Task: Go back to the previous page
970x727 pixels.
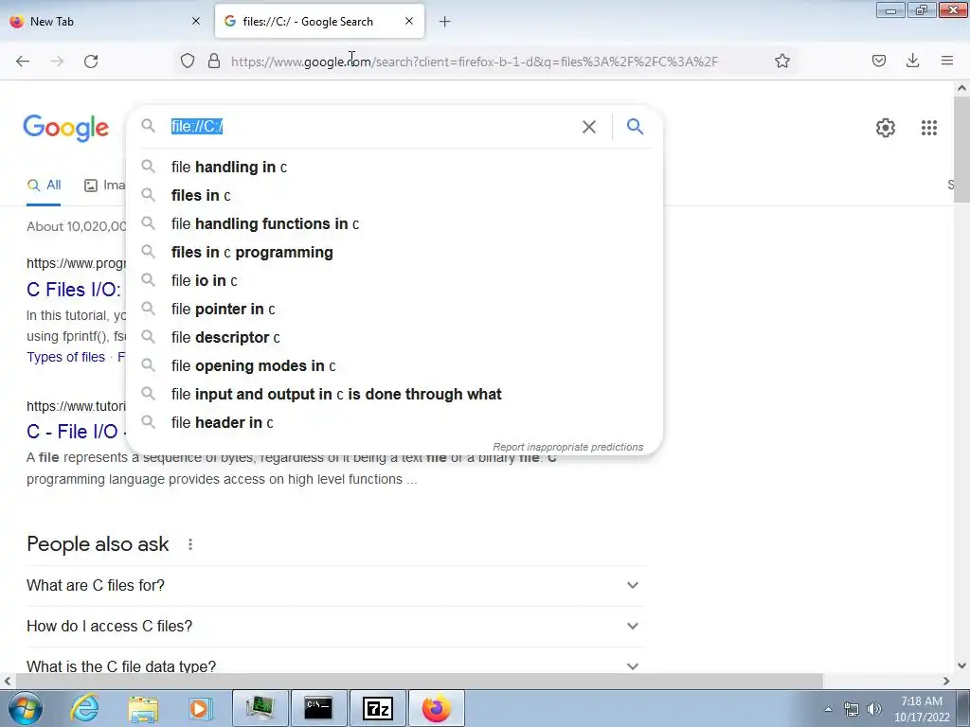Action: [23, 62]
